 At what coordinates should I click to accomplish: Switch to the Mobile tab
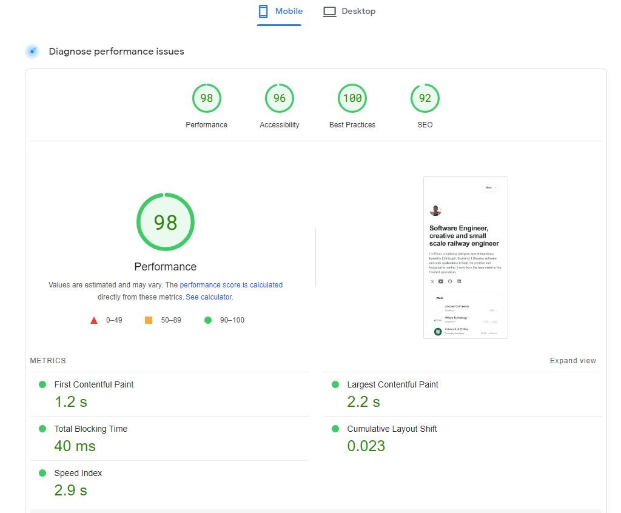click(x=280, y=12)
